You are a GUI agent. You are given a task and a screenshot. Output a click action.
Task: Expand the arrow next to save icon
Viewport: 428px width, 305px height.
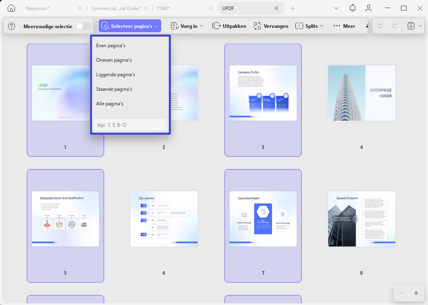tap(420, 26)
